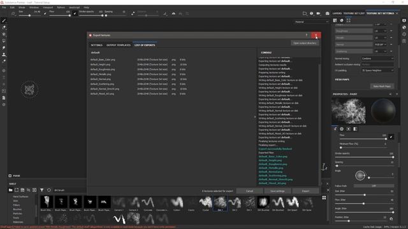
Task: Select the Projection tool in left toolbar
Action: [4, 34]
